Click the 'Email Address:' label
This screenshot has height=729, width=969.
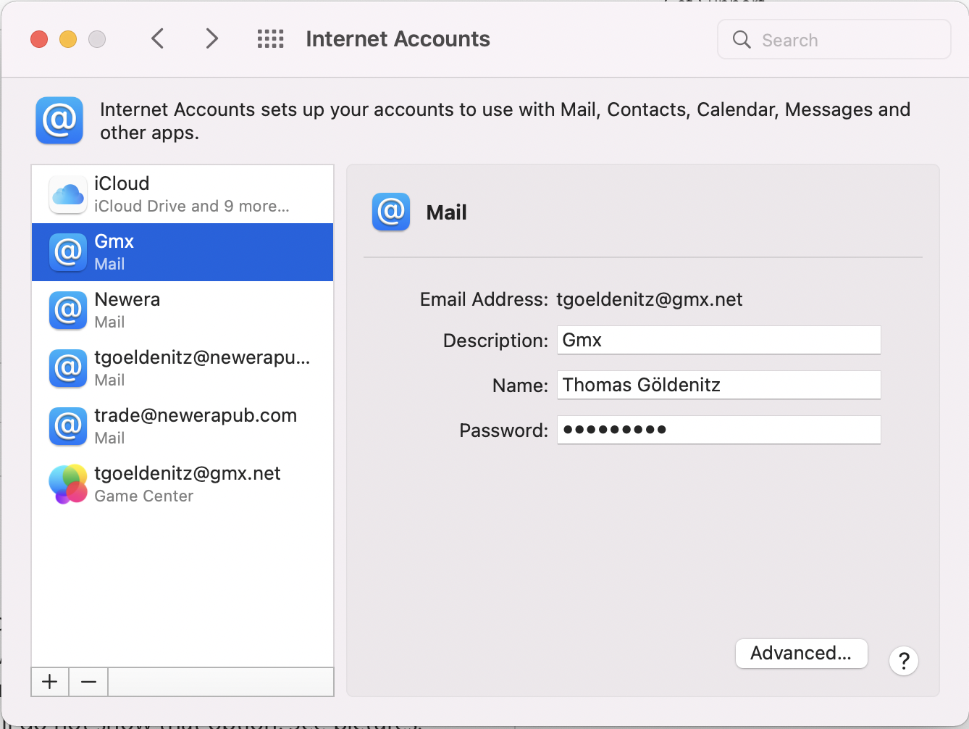484,300
